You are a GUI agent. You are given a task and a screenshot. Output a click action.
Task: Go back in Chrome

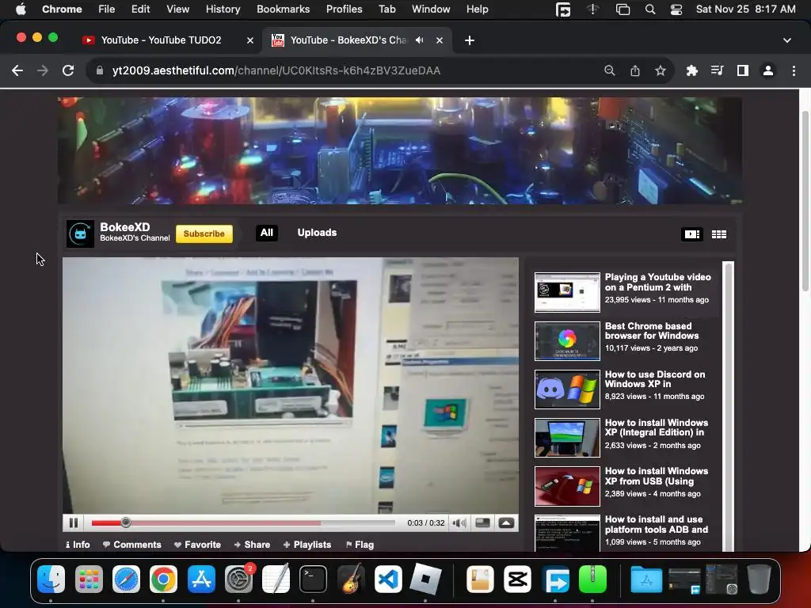[17, 70]
